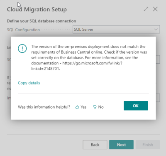Click Next in the setup wizard
The width and height of the screenshot is (166, 156).
click(121, 145)
